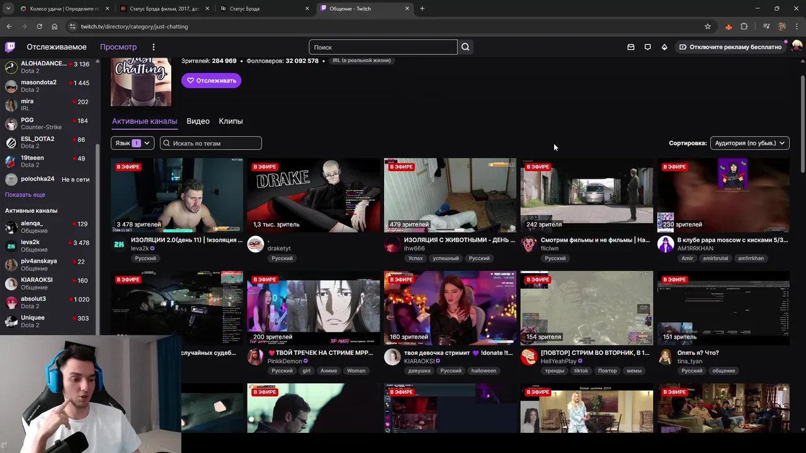Open tina_tyan channel avatar
The width and height of the screenshot is (806, 453).
(x=666, y=357)
